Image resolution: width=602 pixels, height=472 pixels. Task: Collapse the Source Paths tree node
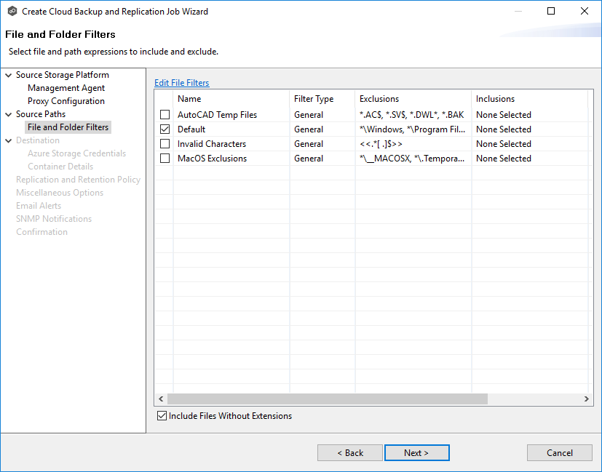click(x=7, y=113)
